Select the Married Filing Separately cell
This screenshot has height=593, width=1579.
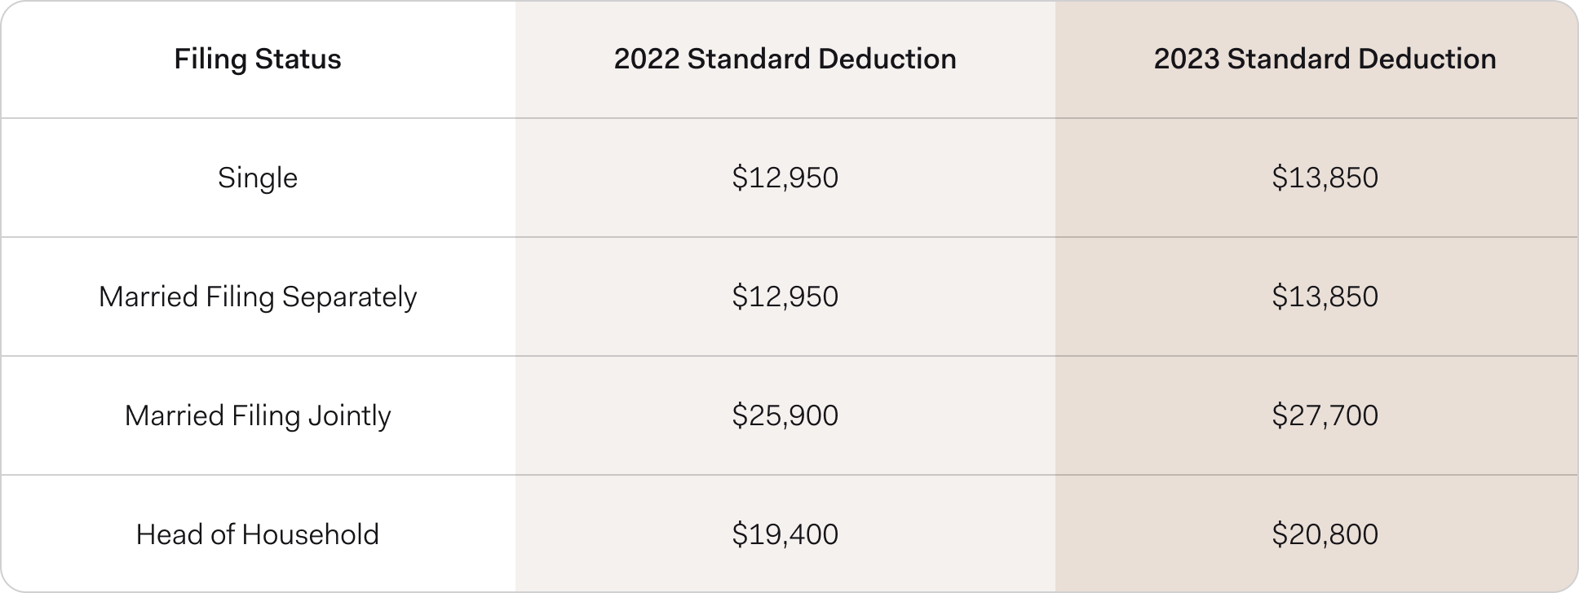coord(257,296)
